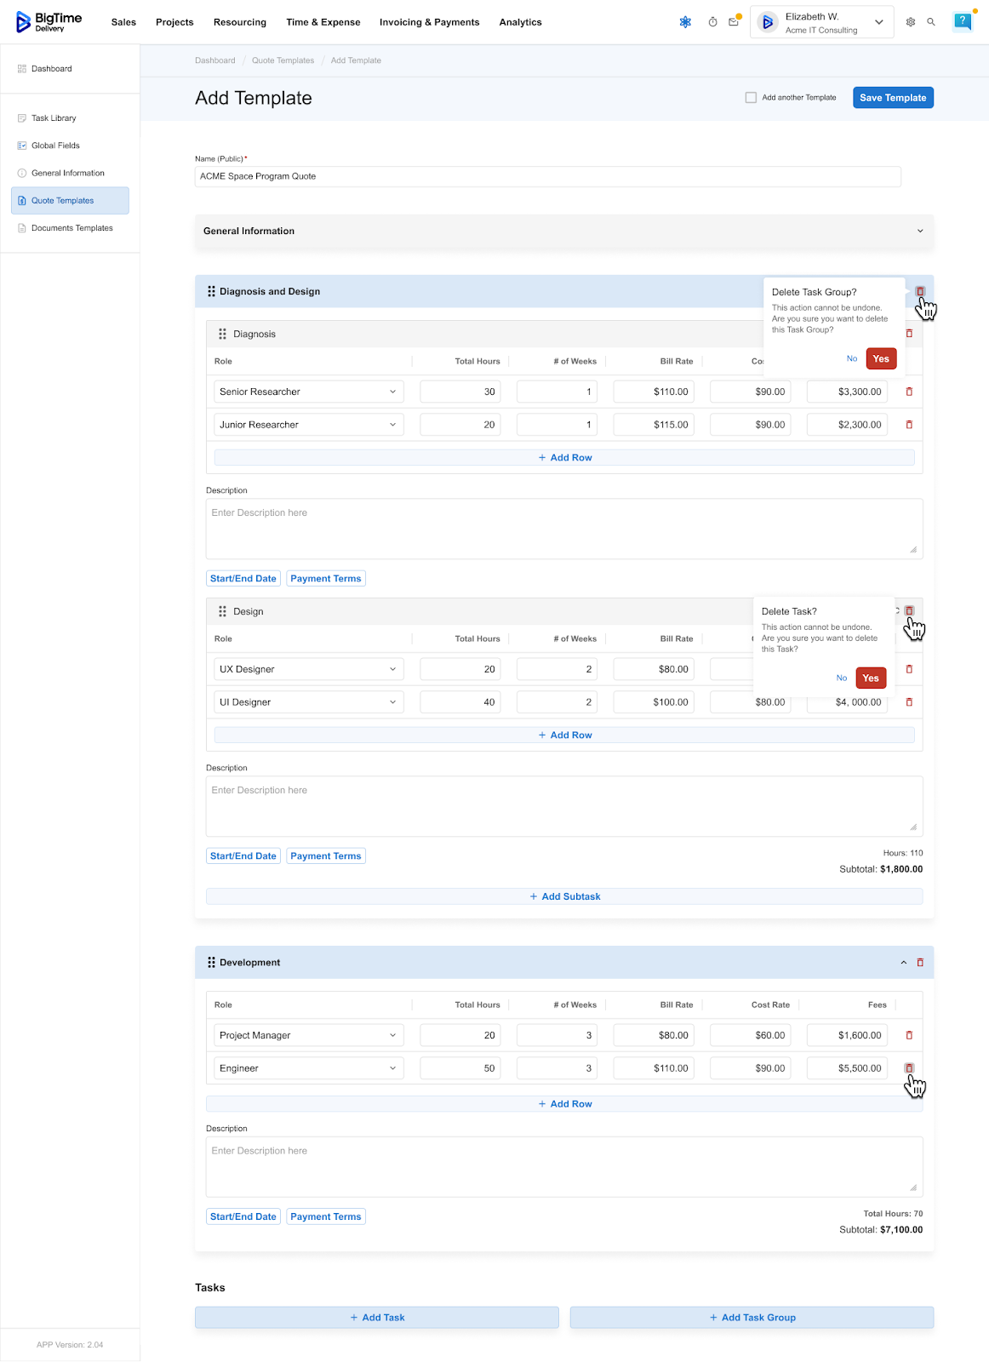Click No in the Delete Task popup
This screenshot has width=989, height=1362.
841,678
